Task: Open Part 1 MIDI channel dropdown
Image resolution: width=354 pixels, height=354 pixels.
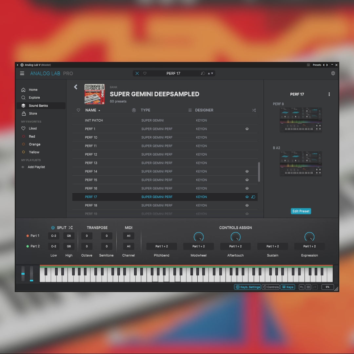Action: pos(128,236)
